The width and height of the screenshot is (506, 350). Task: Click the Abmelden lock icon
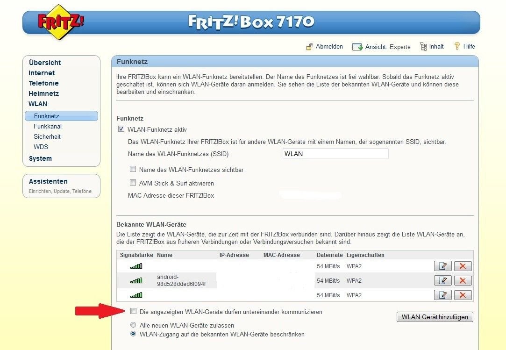[309, 47]
